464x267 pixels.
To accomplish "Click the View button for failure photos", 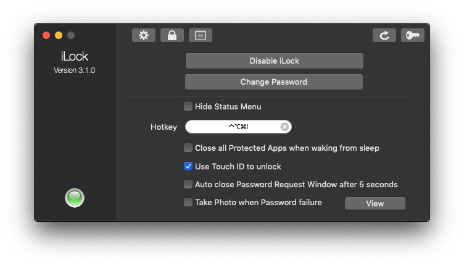I will pyautogui.click(x=375, y=203).
